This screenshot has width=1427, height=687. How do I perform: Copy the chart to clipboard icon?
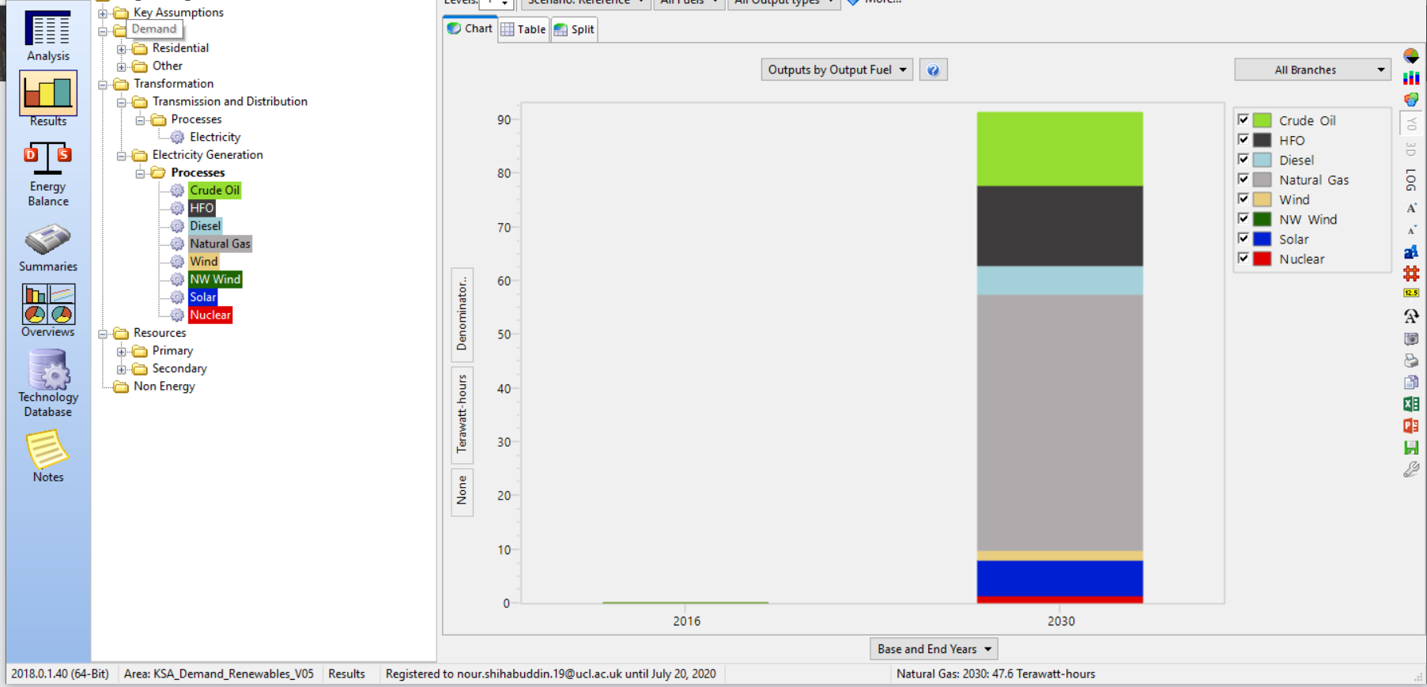tap(1411, 383)
